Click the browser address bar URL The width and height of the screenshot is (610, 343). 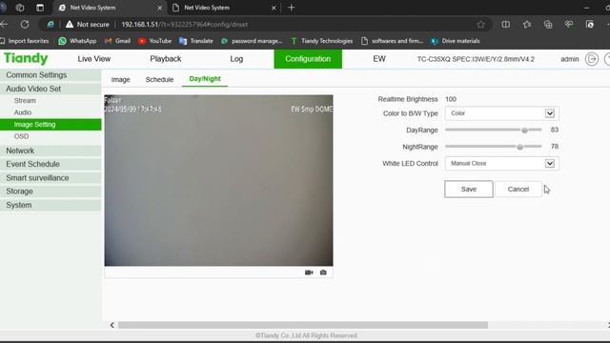click(x=185, y=25)
